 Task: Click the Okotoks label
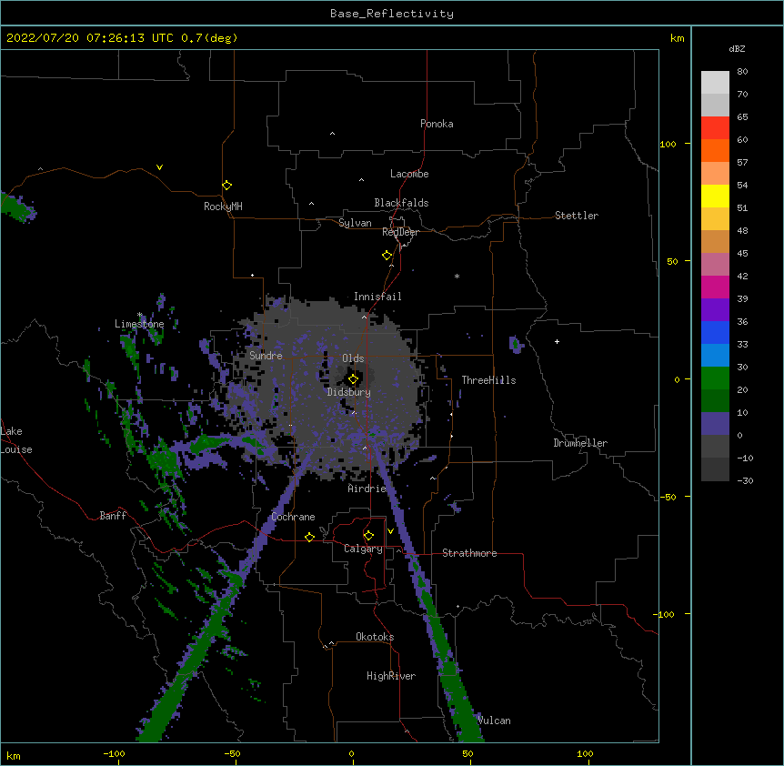[x=375, y=637]
